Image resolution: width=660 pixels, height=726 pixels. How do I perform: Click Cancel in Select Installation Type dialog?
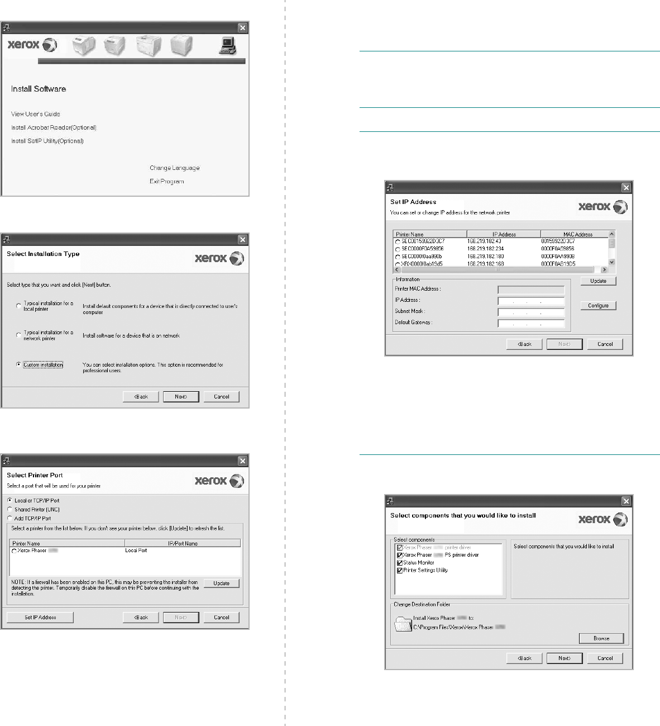pos(221,396)
